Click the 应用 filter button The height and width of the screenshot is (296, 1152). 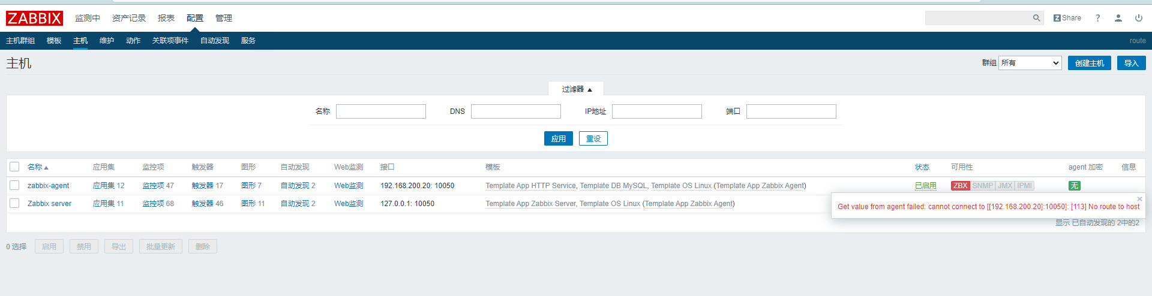pos(559,138)
